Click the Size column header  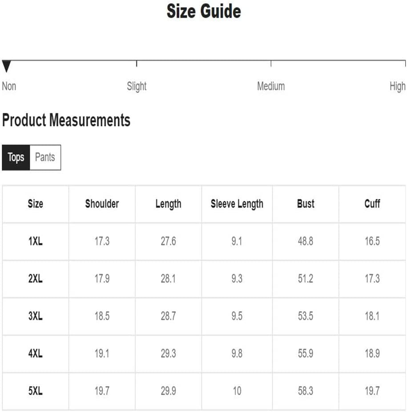tap(36, 204)
